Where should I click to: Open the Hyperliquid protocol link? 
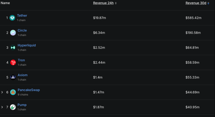27,45
